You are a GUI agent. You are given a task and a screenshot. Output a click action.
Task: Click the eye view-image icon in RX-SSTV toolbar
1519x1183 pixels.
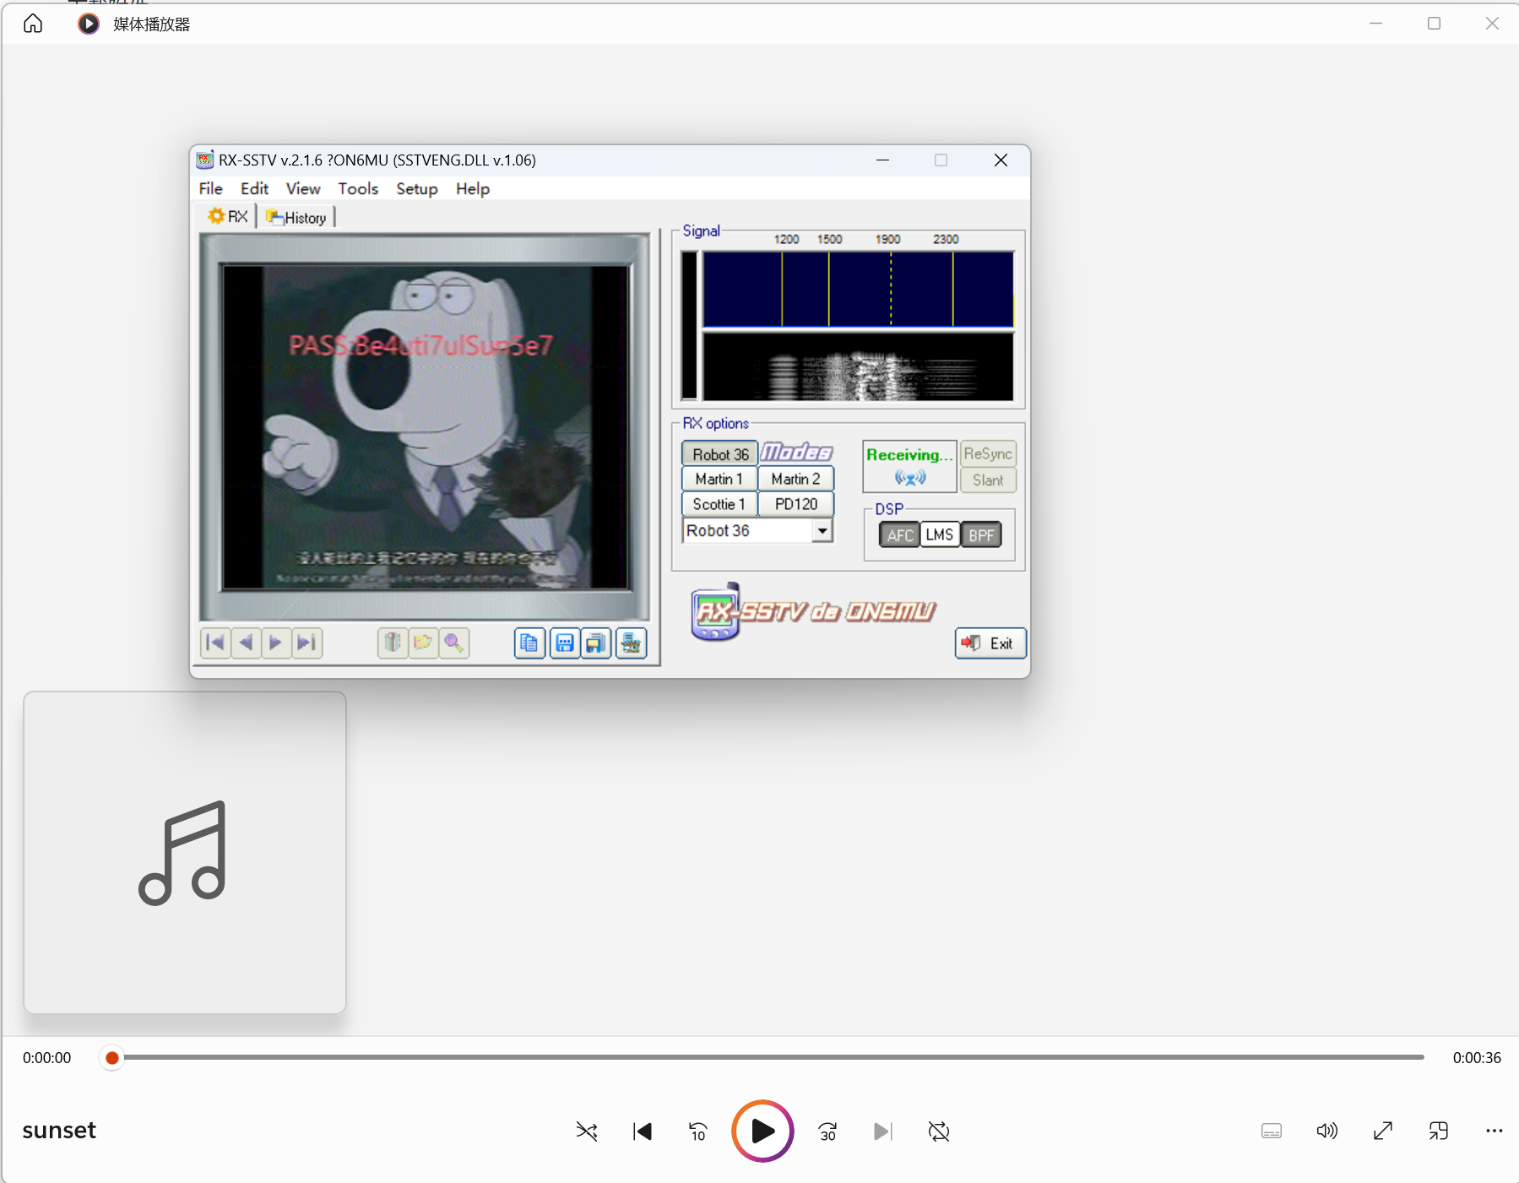point(632,643)
